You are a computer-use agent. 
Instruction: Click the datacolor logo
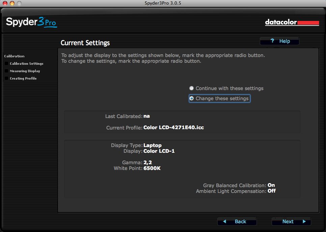click(x=292, y=23)
